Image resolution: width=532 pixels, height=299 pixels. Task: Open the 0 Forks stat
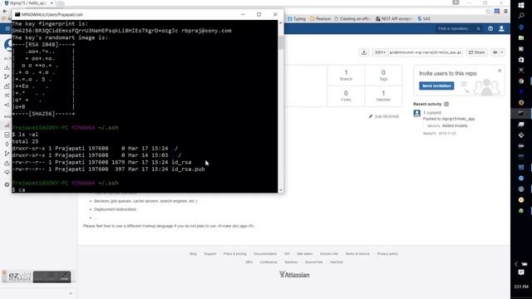click(346, 96)
